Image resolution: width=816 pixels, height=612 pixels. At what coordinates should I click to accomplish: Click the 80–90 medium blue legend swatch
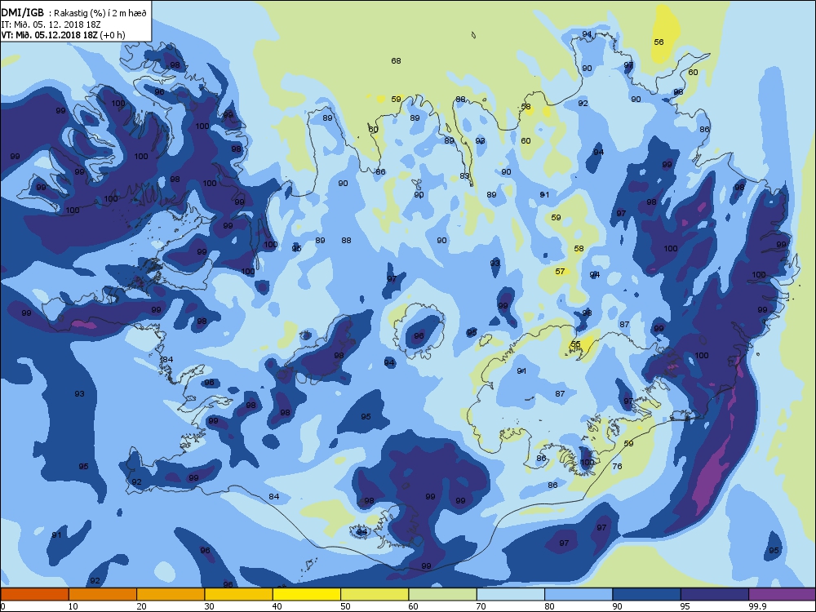pyautogui.click(x=579, y=594)
